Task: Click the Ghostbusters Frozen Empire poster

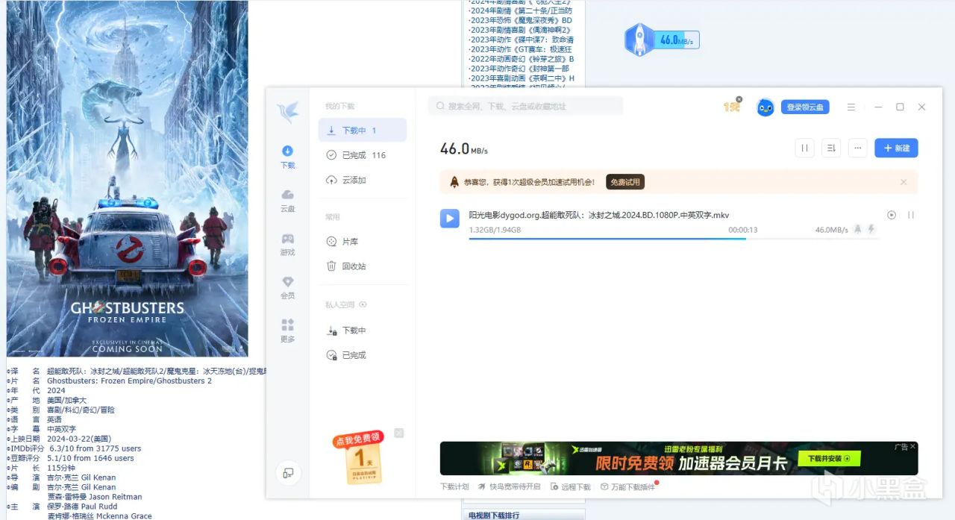Action: (x=128, y=178)
